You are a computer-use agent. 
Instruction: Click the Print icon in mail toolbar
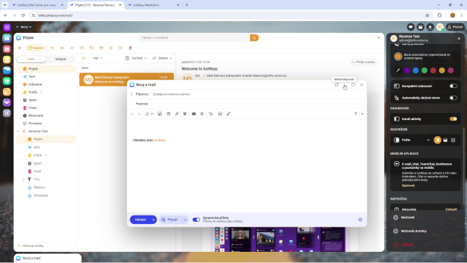pyautogui.click(x=101, y=47)
